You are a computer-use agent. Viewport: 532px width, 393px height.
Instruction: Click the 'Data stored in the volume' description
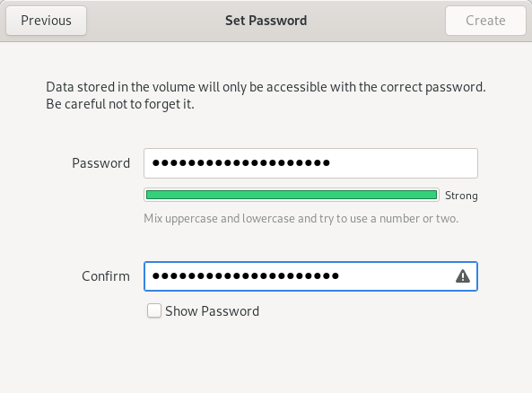tap(266, 87)
